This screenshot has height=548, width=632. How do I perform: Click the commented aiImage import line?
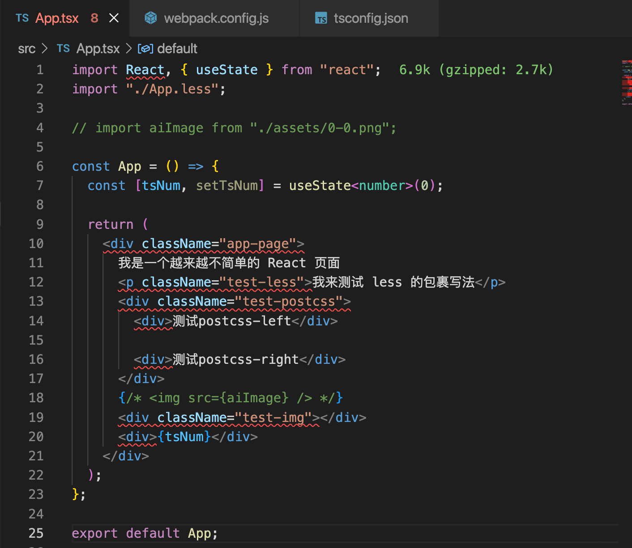click(234, 128)
